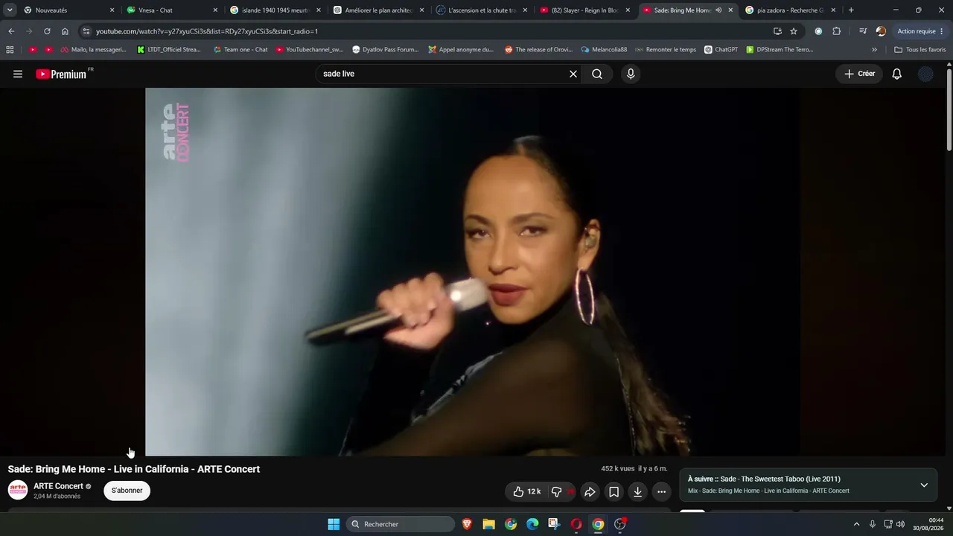Open YouTube notifications bell
The height and width of the screenshot is (536, 953).
(897, 74)
